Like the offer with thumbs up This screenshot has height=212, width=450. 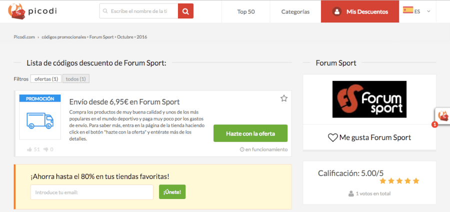click(x=29, y=149)
